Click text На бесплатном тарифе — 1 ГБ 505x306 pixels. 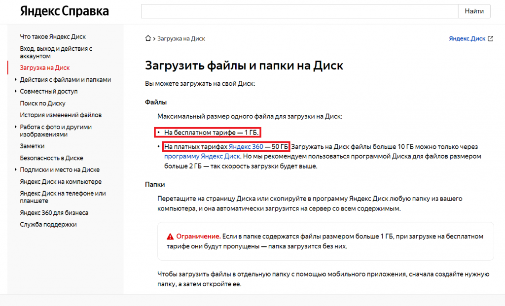tap(211, 133)
